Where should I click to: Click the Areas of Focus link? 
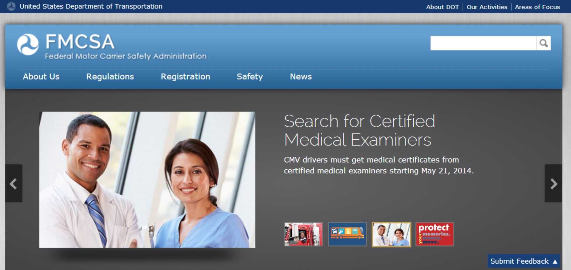pos(537,7)
